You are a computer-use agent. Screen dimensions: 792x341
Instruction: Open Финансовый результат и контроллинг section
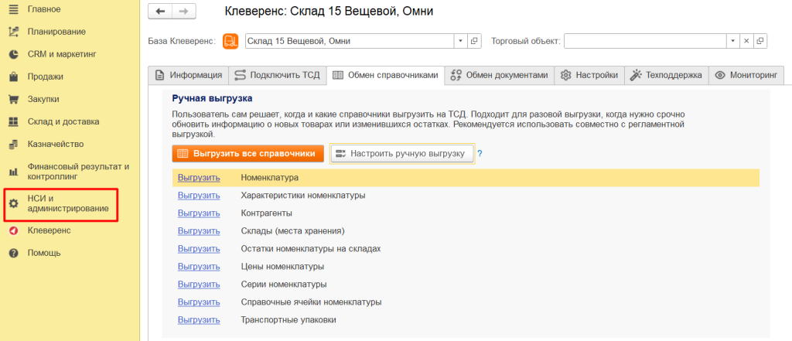pyautogui.click(x=78, y=172)
